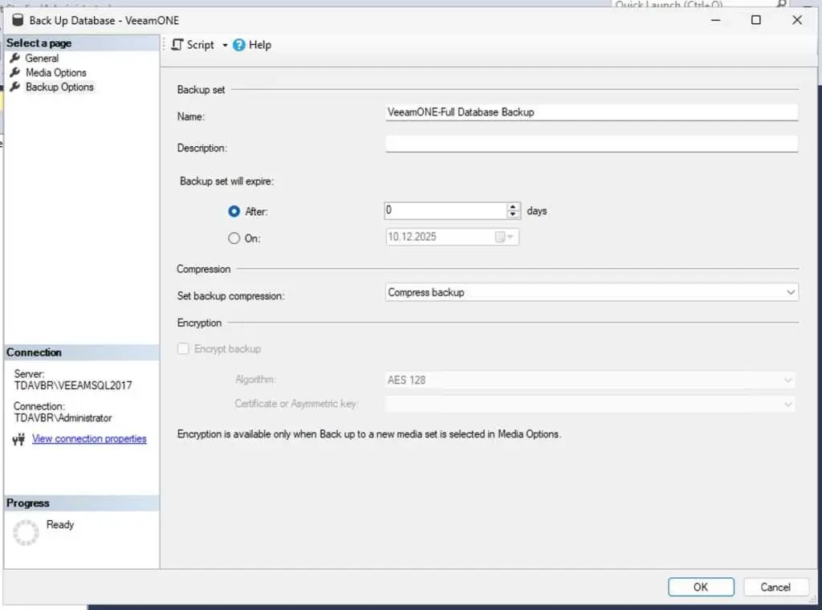Click View connection properties link
Viewport: 822px width, 610px height.
coord(89,438)
